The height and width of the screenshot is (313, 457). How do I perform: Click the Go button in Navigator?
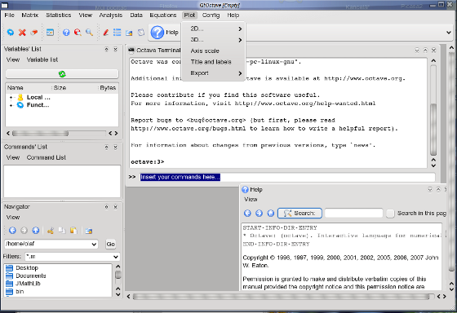(x=110, y=244)
